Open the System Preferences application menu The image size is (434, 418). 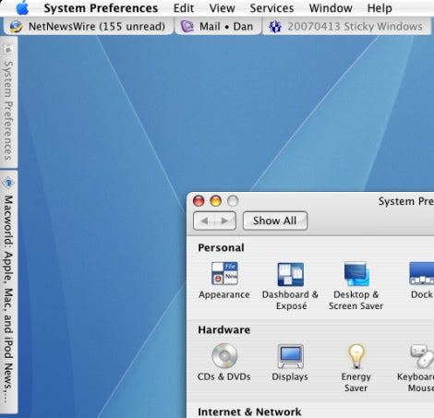tap(101, 8)
